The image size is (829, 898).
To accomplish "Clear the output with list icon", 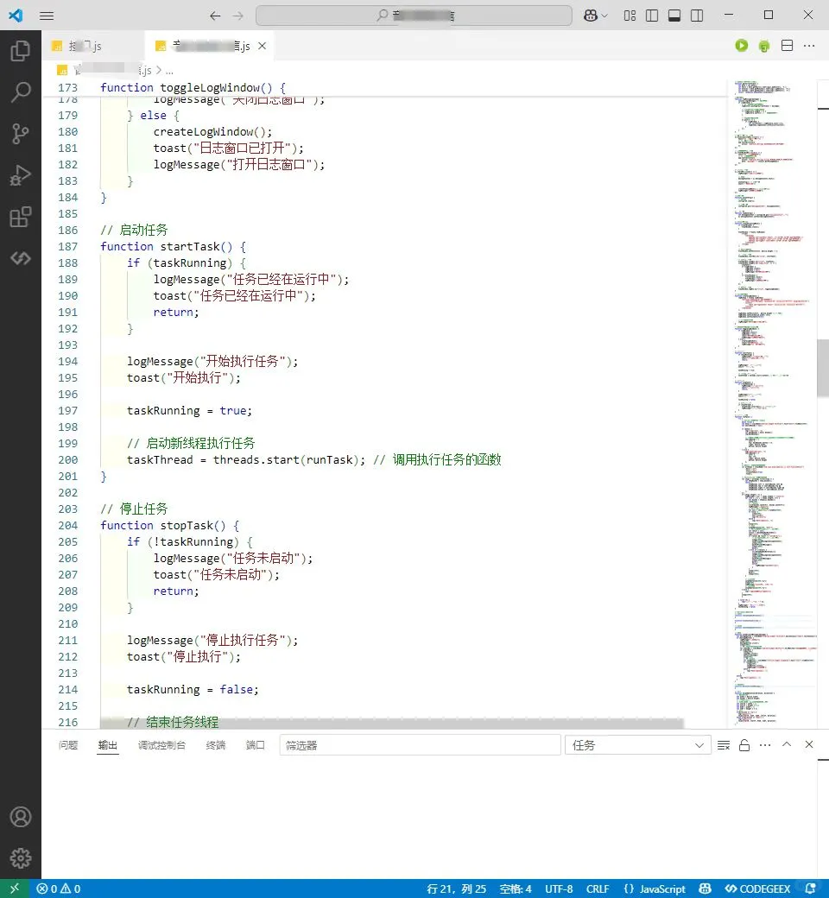I will pos(724,745).
